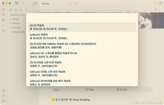This screenshot has height=105, width=164.
Task: Select result '[eBook] 역설계' by 론 프리드먼
Action: (82, 36)
